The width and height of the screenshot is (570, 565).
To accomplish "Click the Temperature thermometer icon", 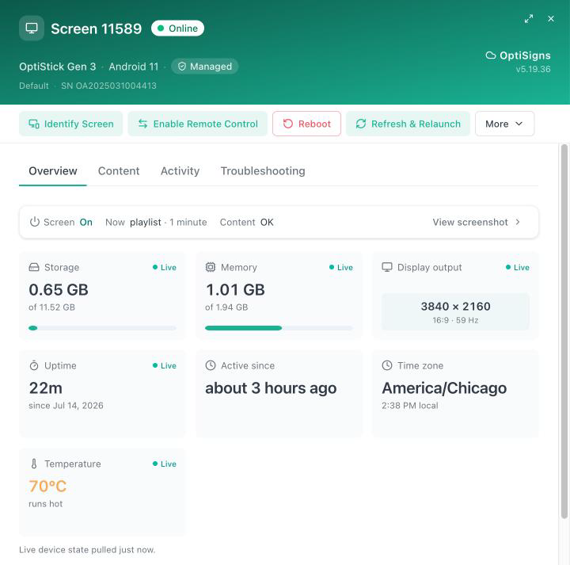I will click(x=34, y=464).
